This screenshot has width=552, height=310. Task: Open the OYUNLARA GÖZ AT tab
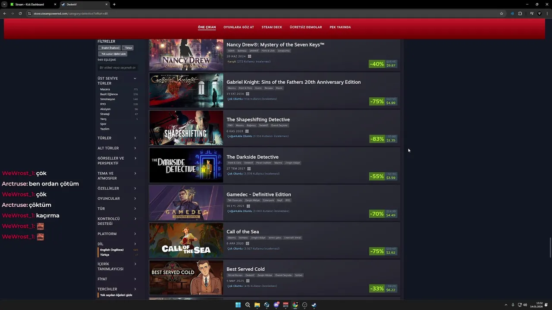(x=238, y=27)
